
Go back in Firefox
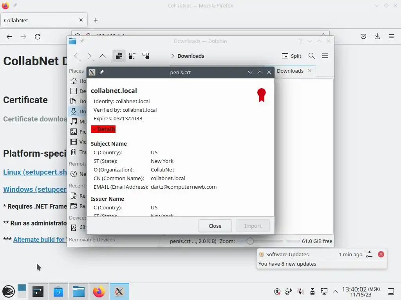point(9,36)
